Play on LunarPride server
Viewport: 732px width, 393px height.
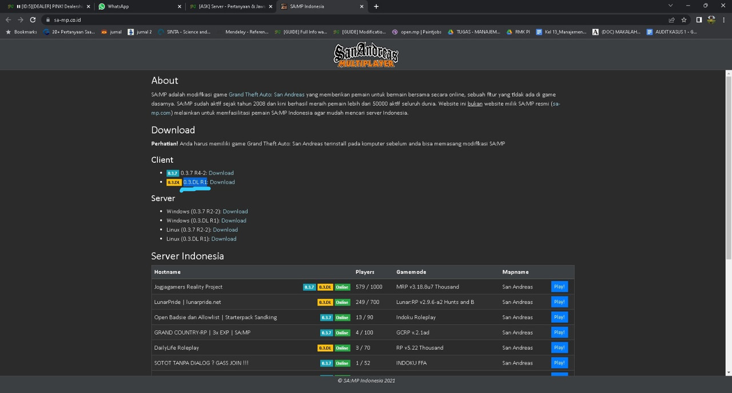pyautogui.click(x=559, y=302)
